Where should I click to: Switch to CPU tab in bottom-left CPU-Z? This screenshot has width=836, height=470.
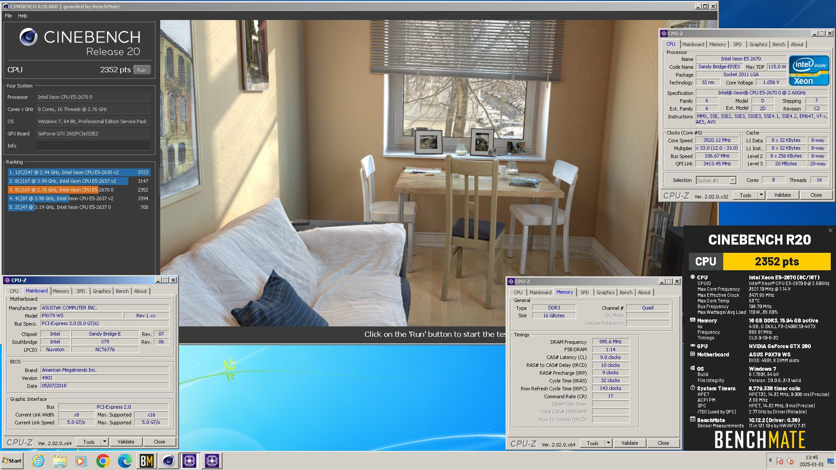click(x=14, y=291)
